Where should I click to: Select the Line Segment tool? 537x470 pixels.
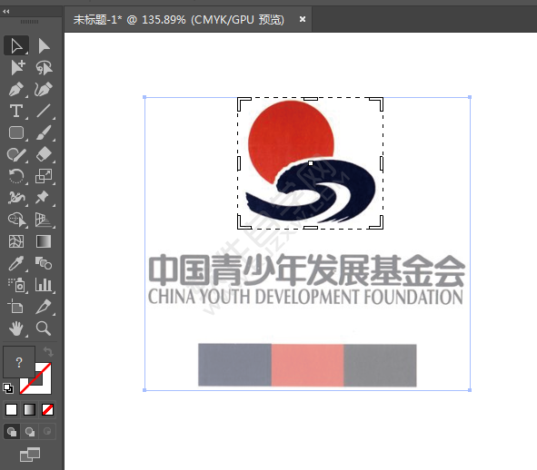[x=44, y=112]
